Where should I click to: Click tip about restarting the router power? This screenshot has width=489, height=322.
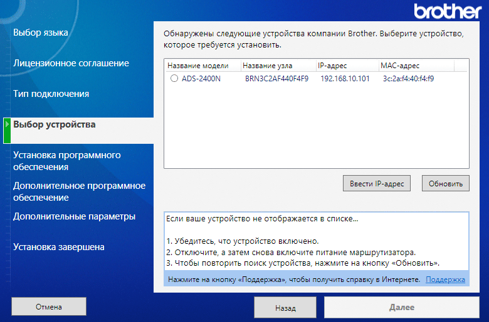click(291, 252)
